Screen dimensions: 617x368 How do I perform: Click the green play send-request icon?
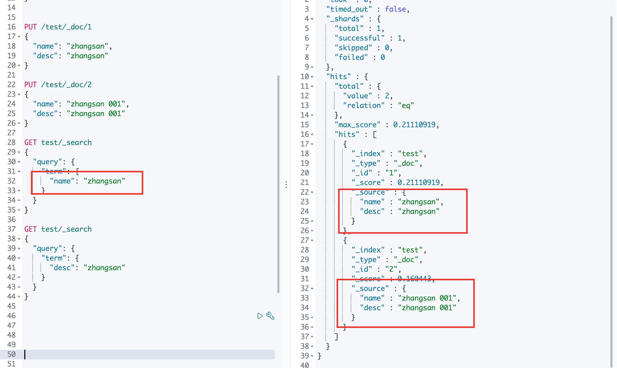(260, 316)
